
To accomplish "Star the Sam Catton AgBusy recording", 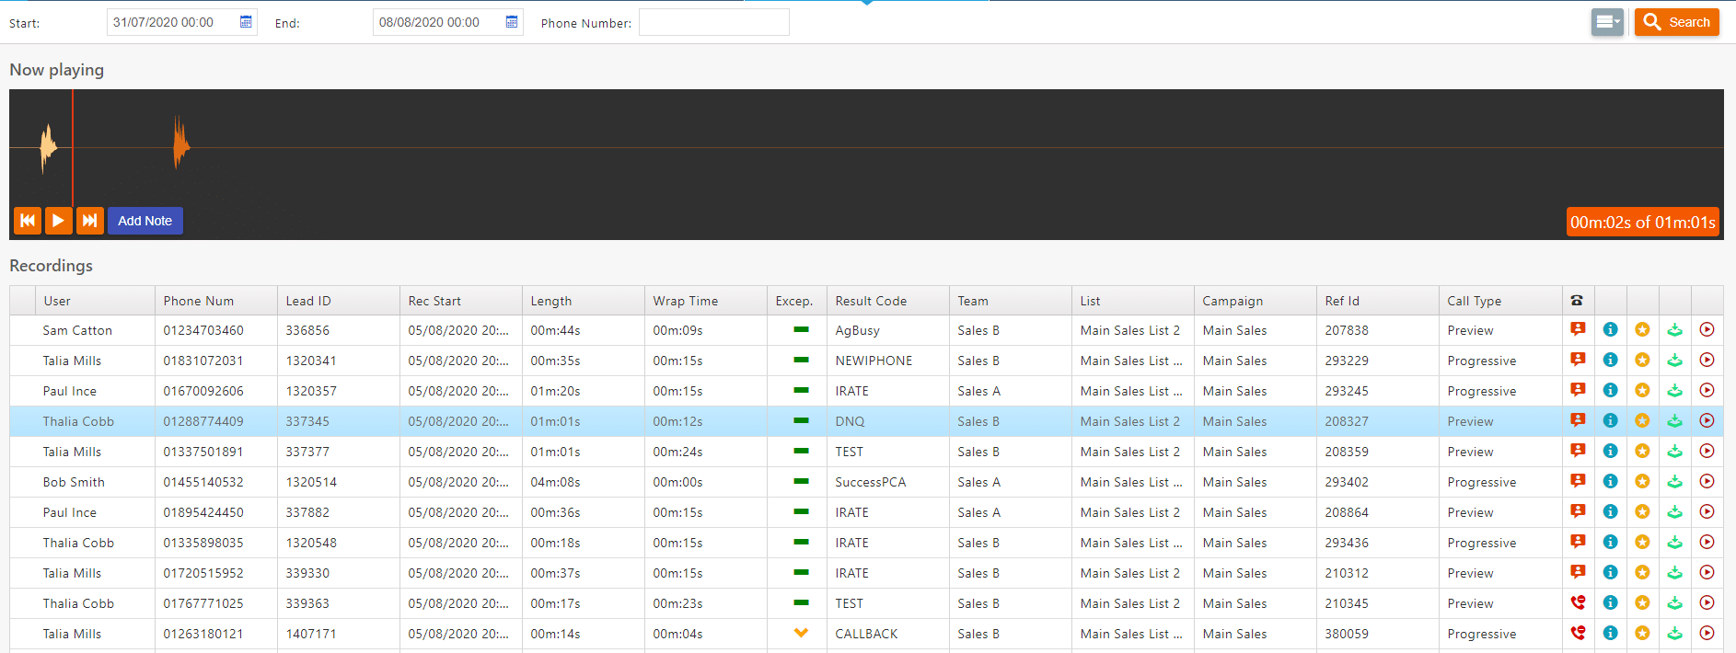I will pos(1642,329).
